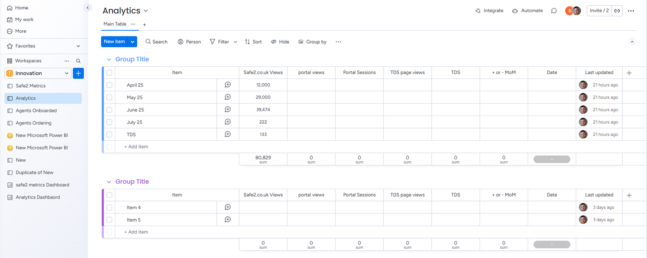
Task: Click the Invite / 2 button
Action: click(x=599, y=11)
